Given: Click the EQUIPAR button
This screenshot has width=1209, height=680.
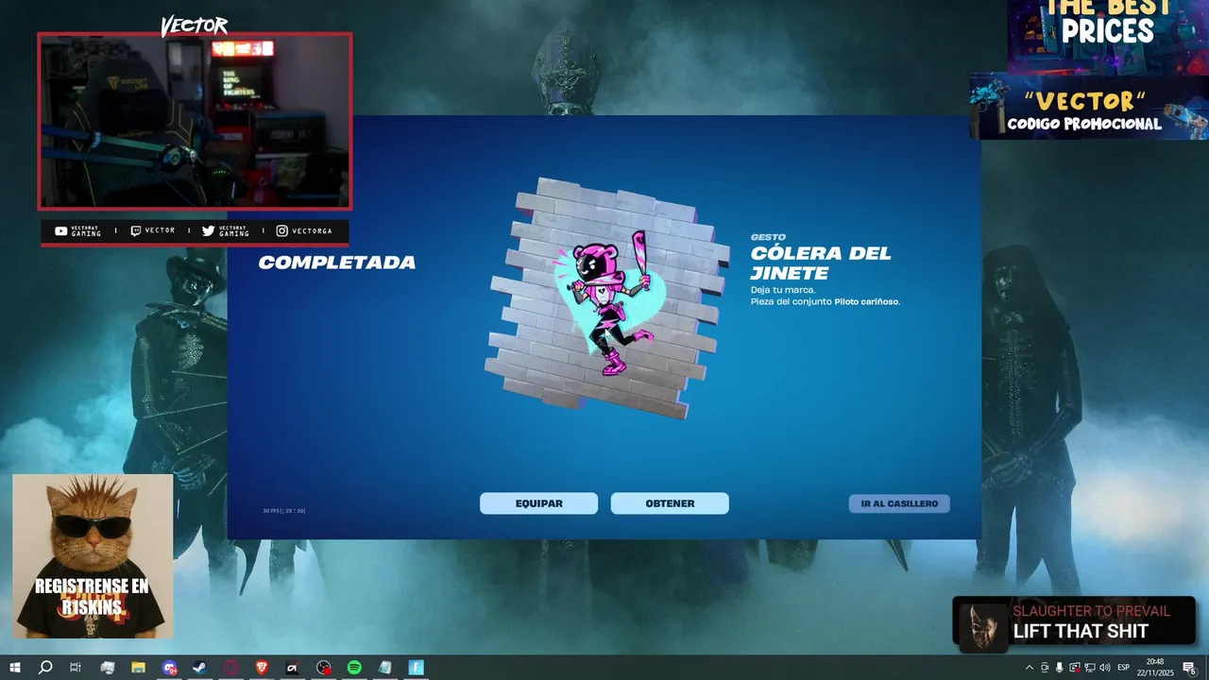Looking at the screenshot, I should coord(538,503).
